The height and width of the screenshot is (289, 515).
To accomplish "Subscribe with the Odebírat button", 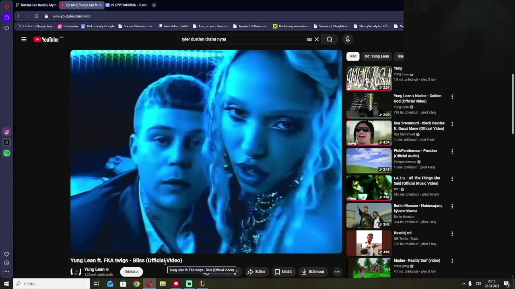I will (x=132, y=272).
